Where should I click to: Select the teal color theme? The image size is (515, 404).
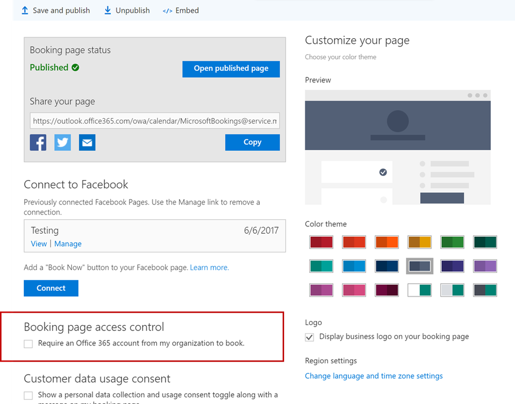321,266
